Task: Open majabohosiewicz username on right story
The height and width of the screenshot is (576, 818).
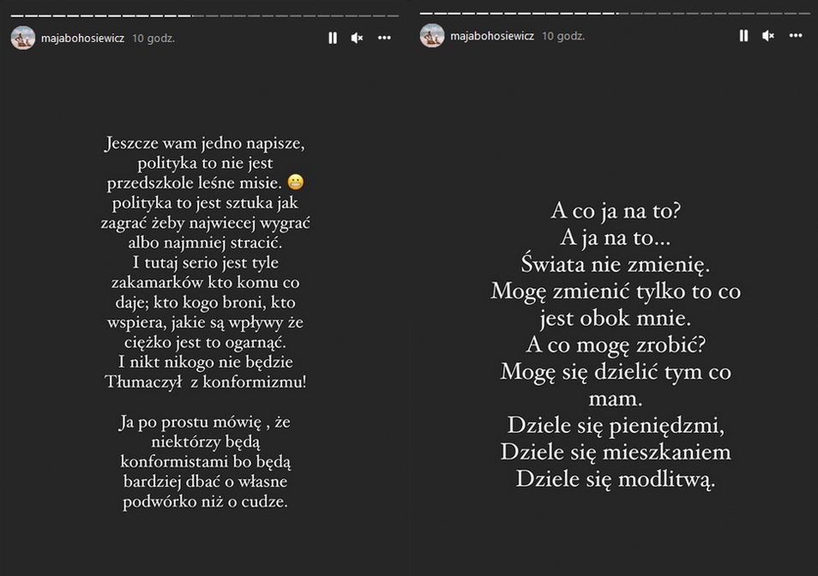Action: pos(492,36)
